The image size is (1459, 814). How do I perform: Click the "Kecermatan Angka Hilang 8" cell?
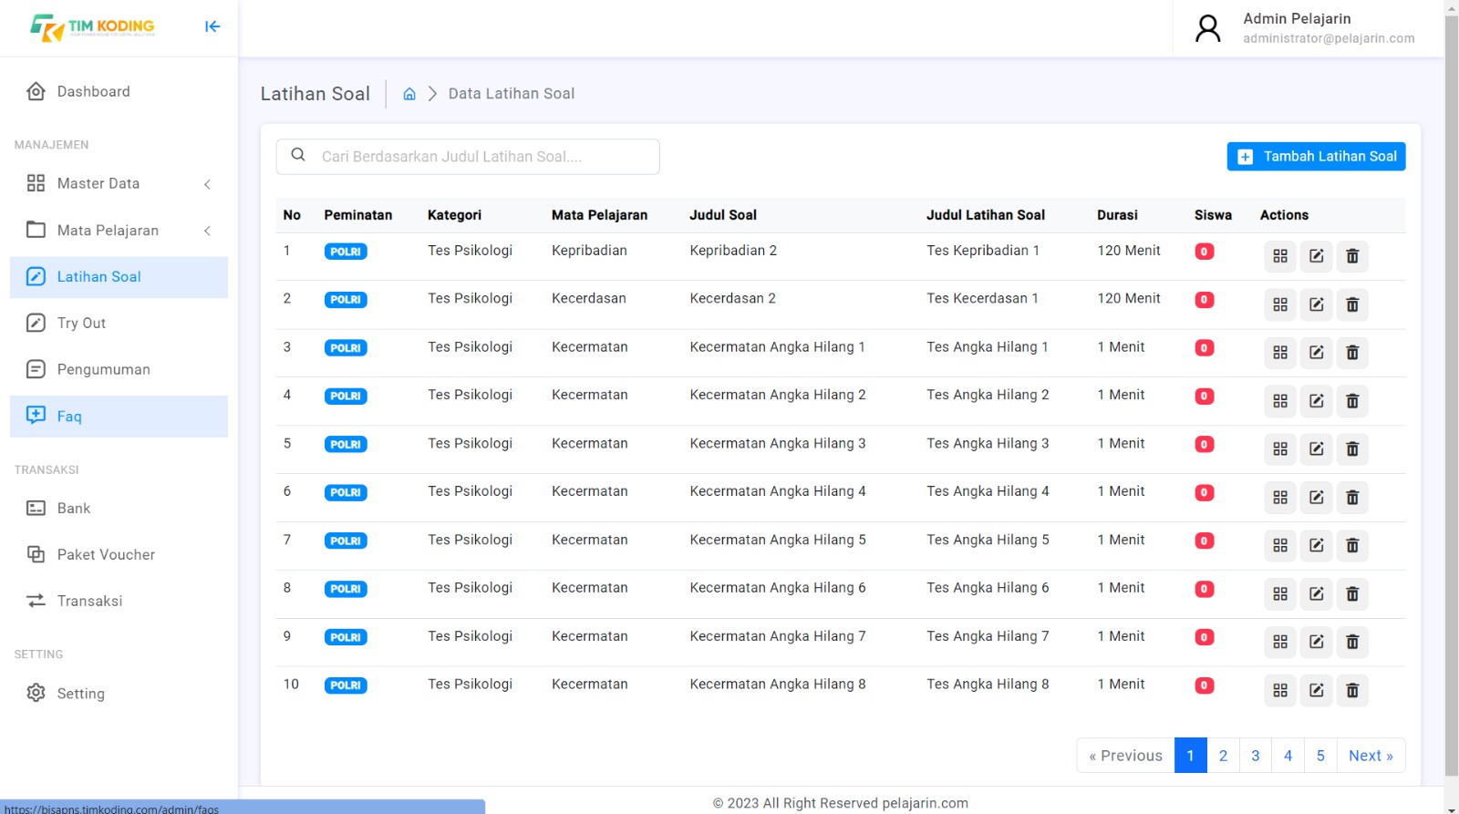[x=778, y=685]
